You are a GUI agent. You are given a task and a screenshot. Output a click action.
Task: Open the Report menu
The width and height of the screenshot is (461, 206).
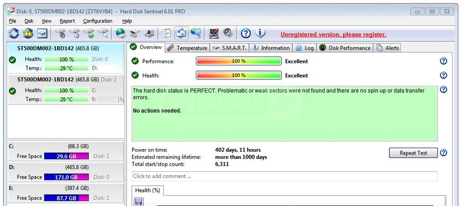[x=68, y=21]
